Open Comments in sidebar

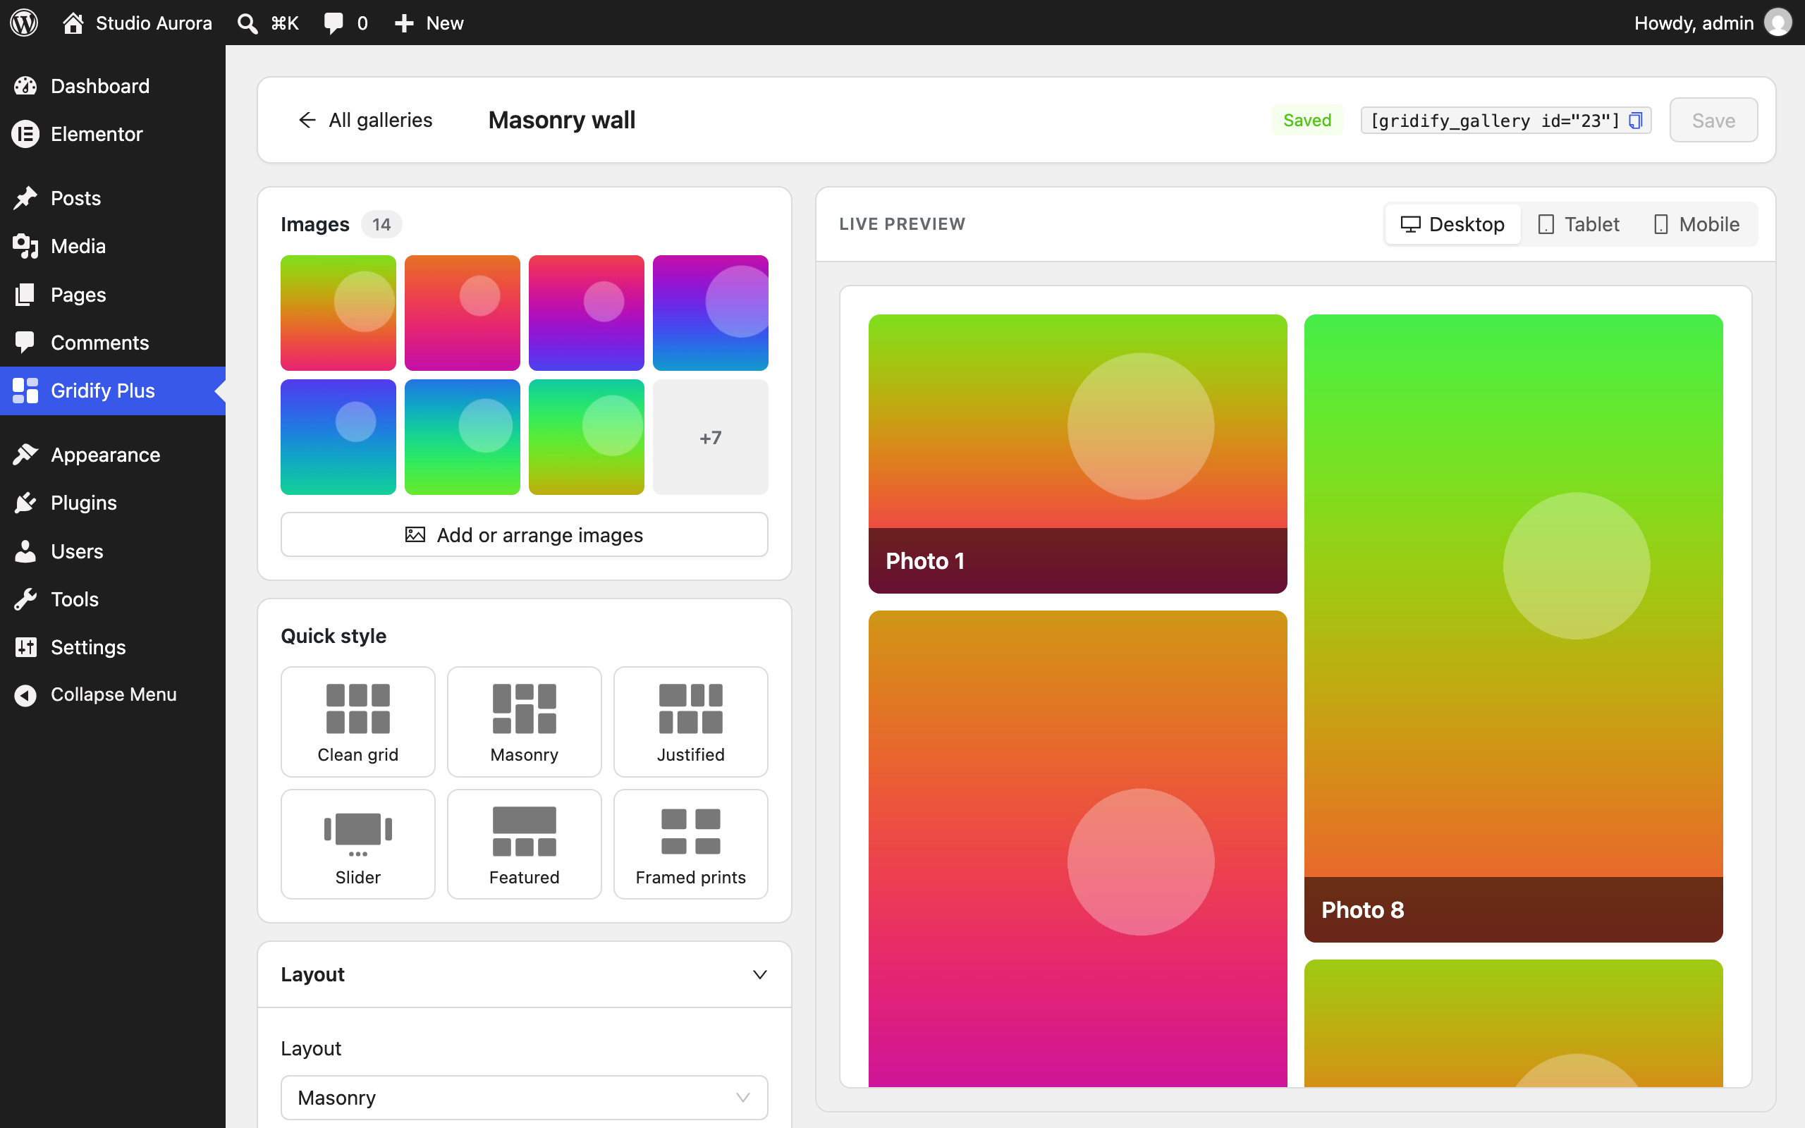113,343
